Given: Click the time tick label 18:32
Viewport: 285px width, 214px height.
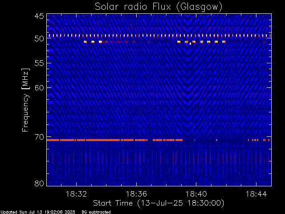Looking at the screenshot, I should pyautogui.click(x=76, y=194).
